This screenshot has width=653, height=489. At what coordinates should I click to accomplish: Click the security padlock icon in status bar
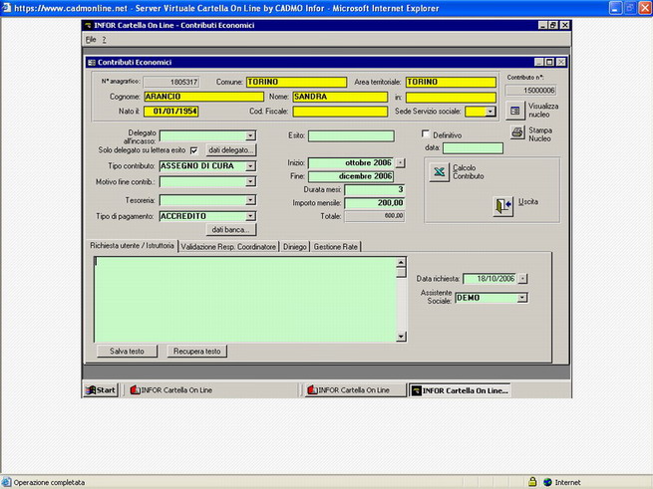click(532, 482)
